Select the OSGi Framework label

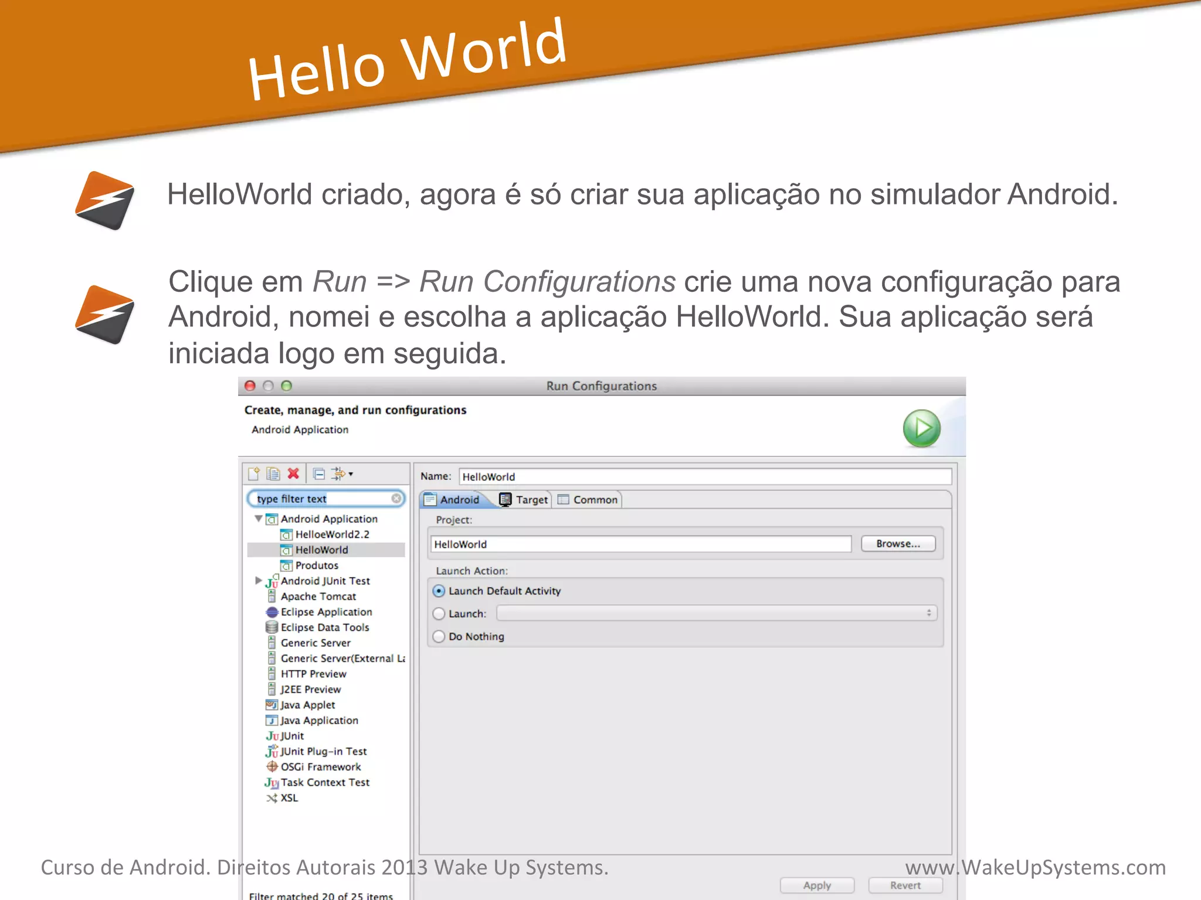click(321, 767)
